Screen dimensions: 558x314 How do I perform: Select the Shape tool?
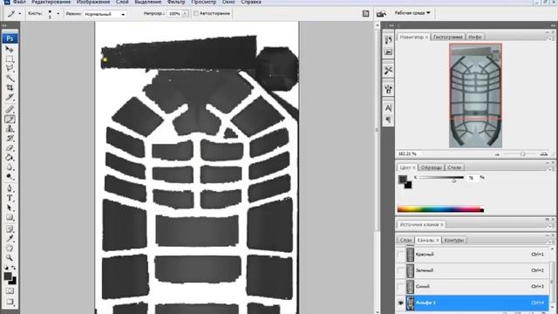coord(10,217)
